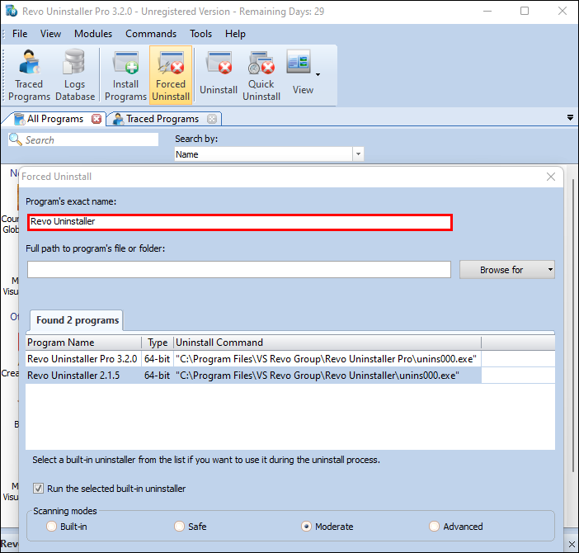Screen dimensions: 579x553
Task: Close the Traced Programs tab
Action: pos(212,119)
